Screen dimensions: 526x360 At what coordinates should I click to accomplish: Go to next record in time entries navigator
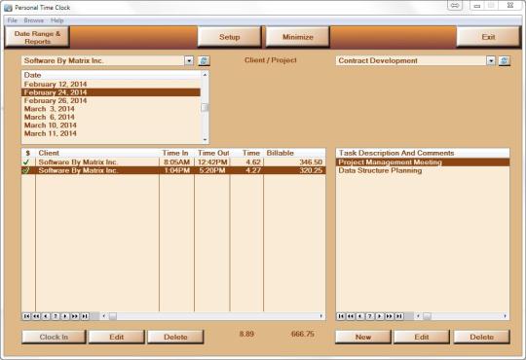click(65, 316)
